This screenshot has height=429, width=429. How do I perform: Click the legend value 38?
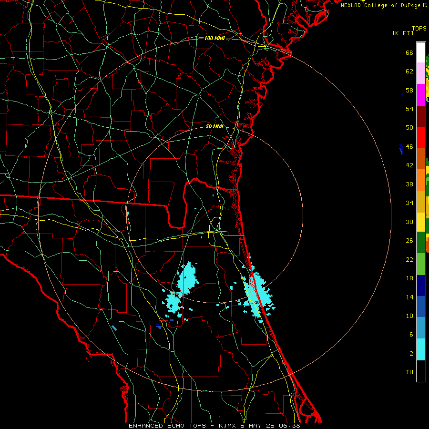(x=409, y=184)
